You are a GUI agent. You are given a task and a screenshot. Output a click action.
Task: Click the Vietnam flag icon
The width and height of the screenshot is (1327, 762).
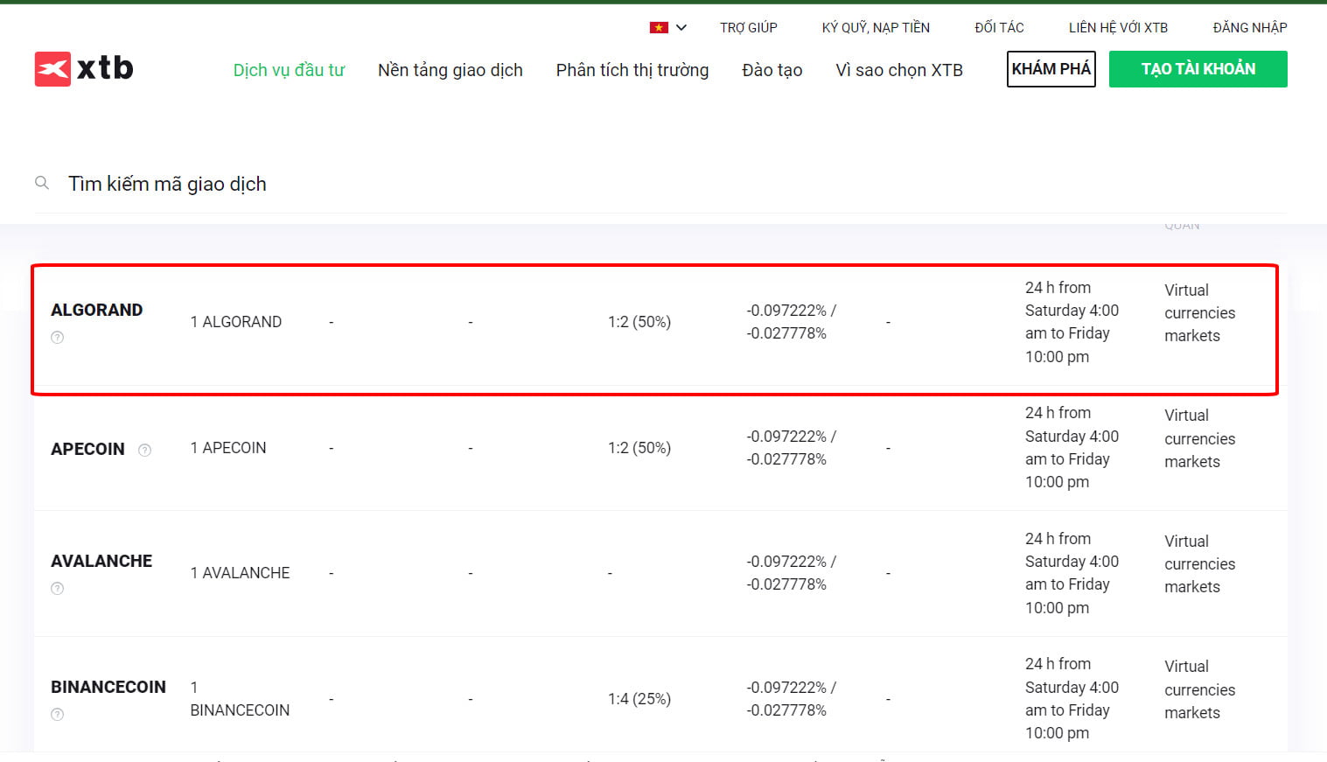point(659,28)
